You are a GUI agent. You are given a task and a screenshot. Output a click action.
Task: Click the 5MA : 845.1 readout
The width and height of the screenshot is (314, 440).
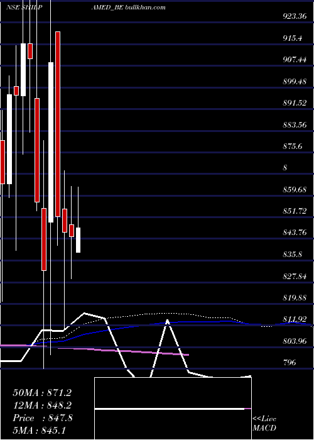coord(39,430)
